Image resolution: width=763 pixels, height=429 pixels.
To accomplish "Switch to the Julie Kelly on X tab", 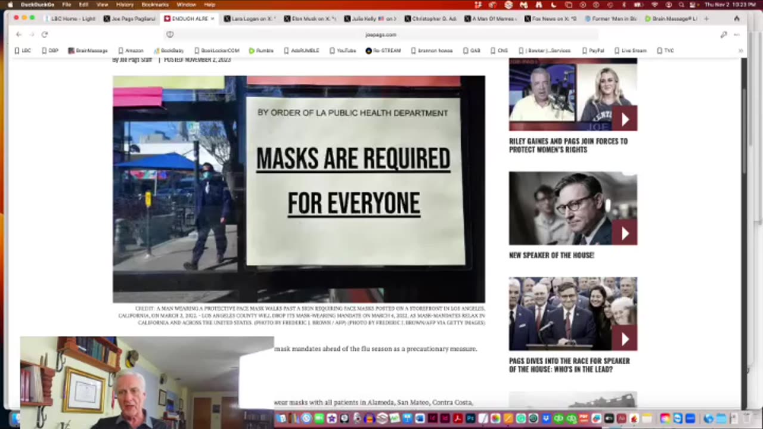I will 370,18.
